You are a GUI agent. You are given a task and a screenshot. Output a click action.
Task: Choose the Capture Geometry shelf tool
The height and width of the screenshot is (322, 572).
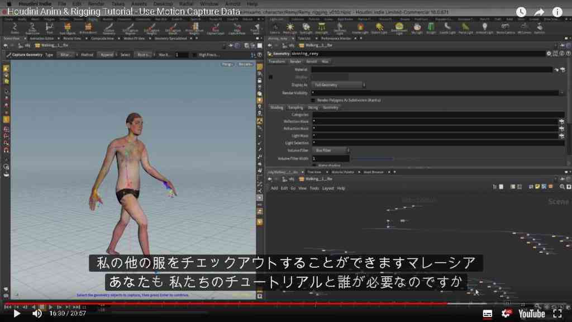pyautogui.click(x=109, y=29)
